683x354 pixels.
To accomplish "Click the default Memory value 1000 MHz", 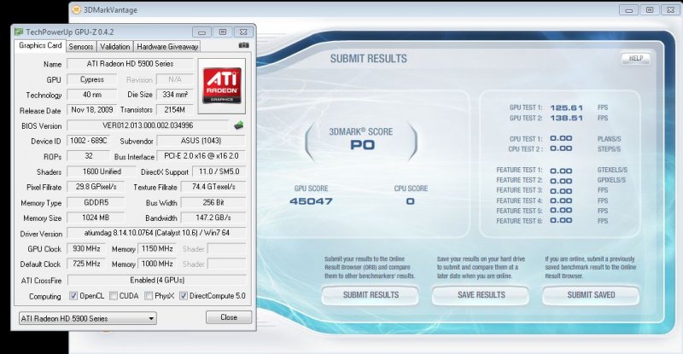I will click(157, 264).
